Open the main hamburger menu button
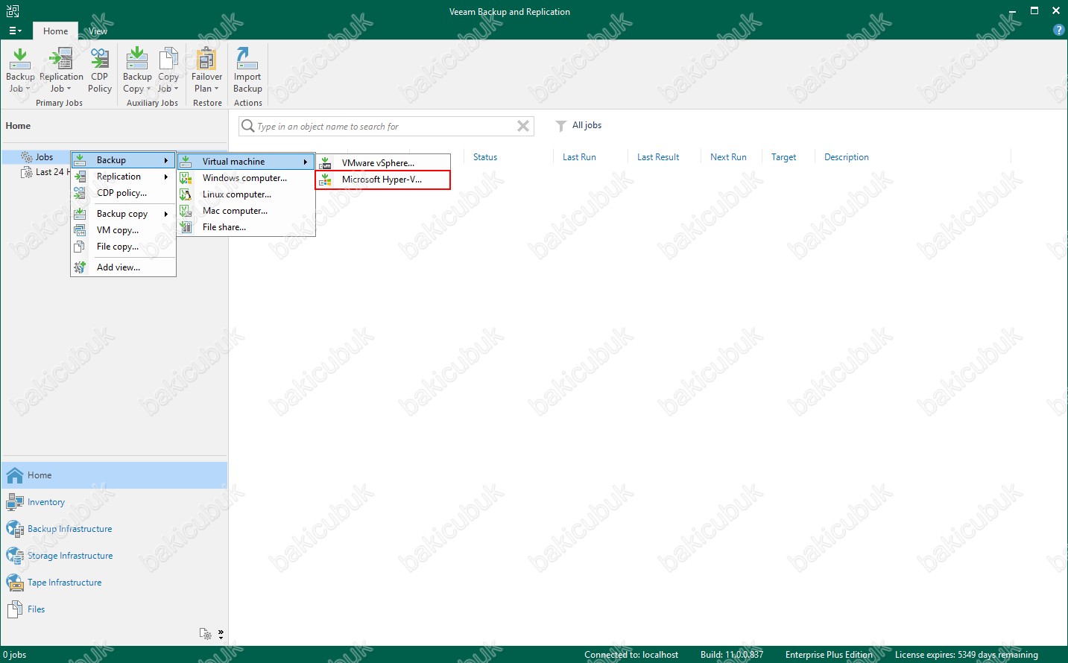 [x=14, y=31]
